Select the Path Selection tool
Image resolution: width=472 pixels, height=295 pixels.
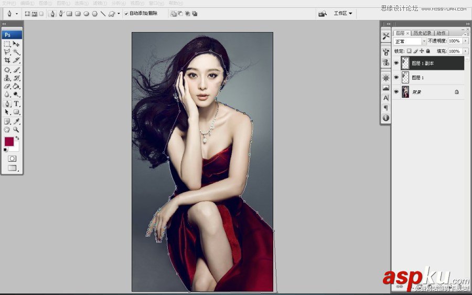pyautogui.click(x=7, y=112)
